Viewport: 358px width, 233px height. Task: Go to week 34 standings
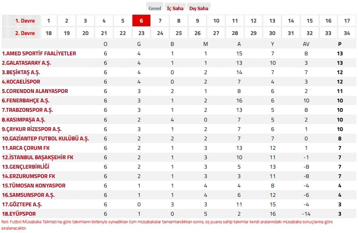click(347, 33)
